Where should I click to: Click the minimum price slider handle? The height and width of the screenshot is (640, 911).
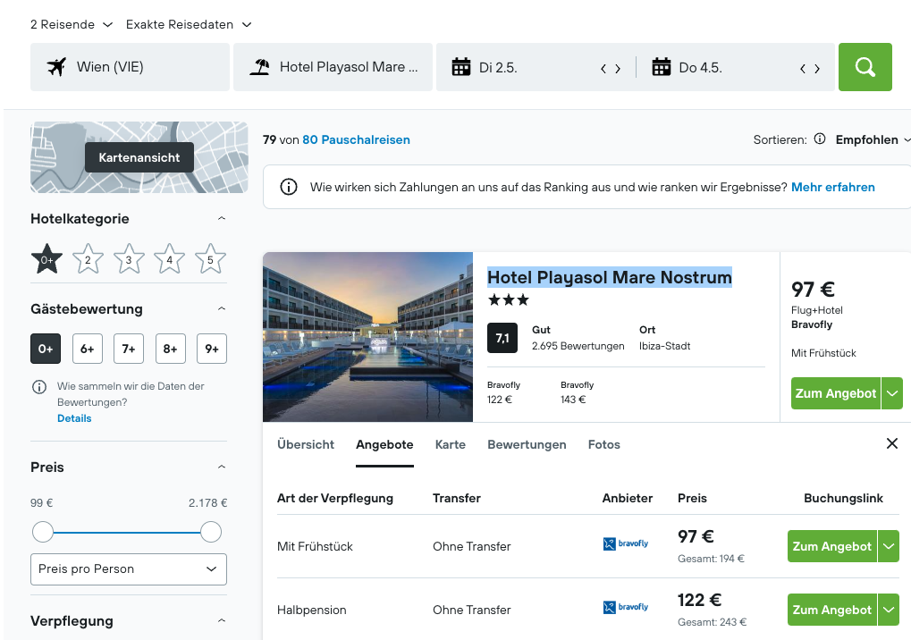[x=42, y=532]
